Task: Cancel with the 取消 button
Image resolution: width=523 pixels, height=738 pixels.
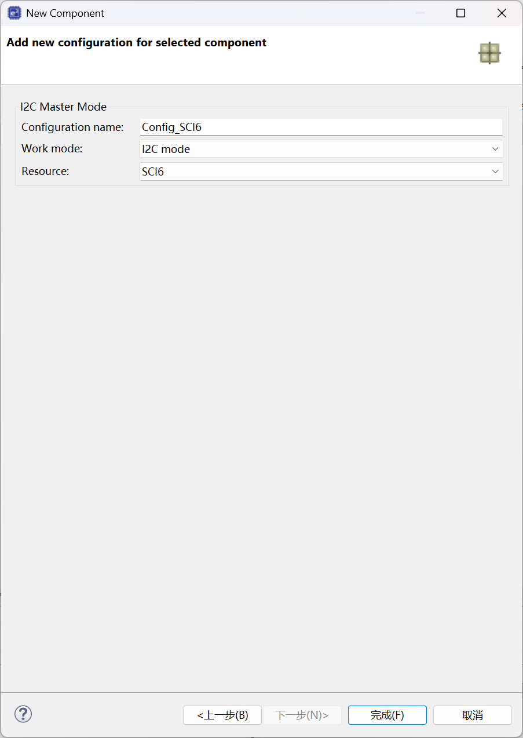Action: tap(473, 715)
